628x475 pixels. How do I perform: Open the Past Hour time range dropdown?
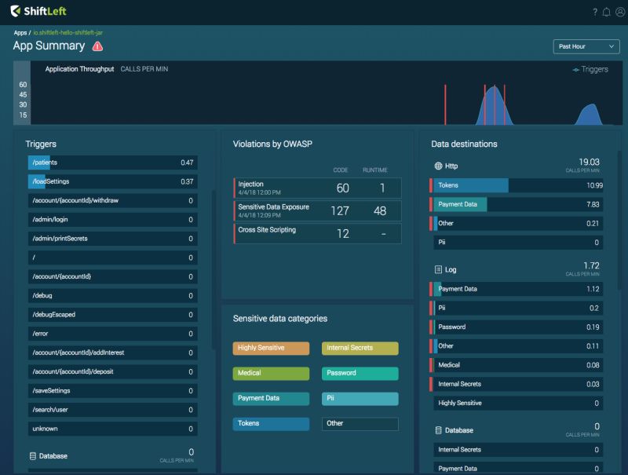(x=586, y=46)
